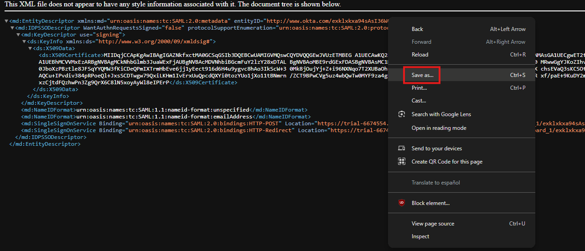This screenshot has width=585, height=251.
Task: Collapse the md:IDPSSODescriptor tree node
Action: coord(12,28)
